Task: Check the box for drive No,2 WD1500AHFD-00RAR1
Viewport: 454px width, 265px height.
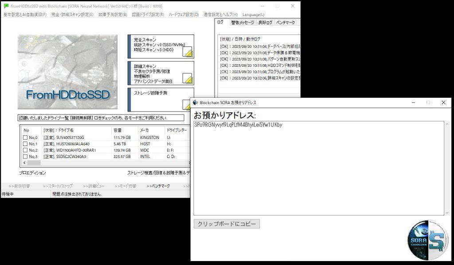Action: click(25, 150)
